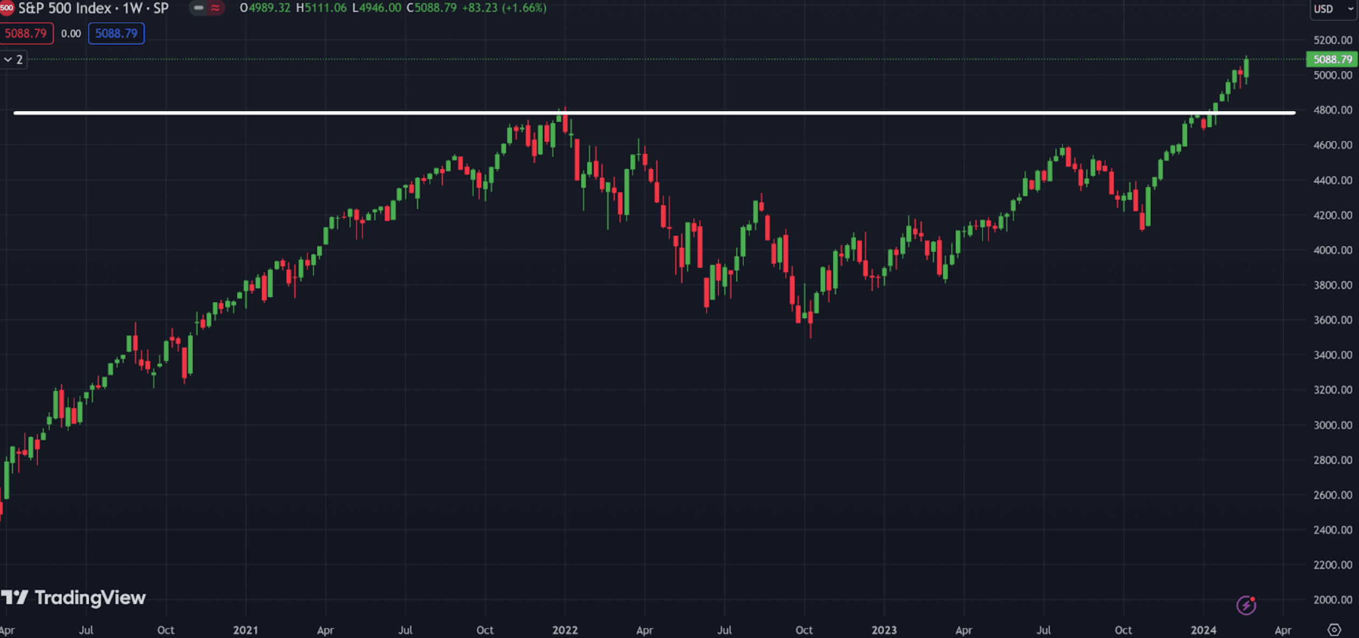Viewport: 1359px width, 638px height.
Task: Click the 2024 label on the time axis
Action: (x=1203, y=629)
